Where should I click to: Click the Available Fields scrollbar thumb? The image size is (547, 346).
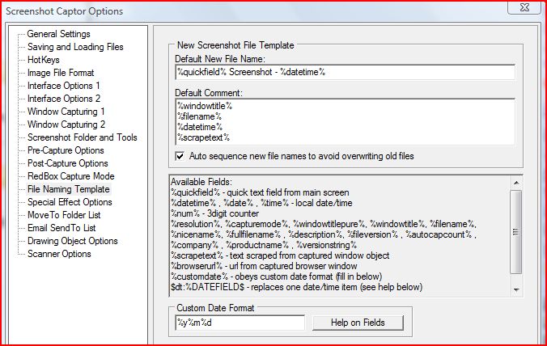click(516, 232)
